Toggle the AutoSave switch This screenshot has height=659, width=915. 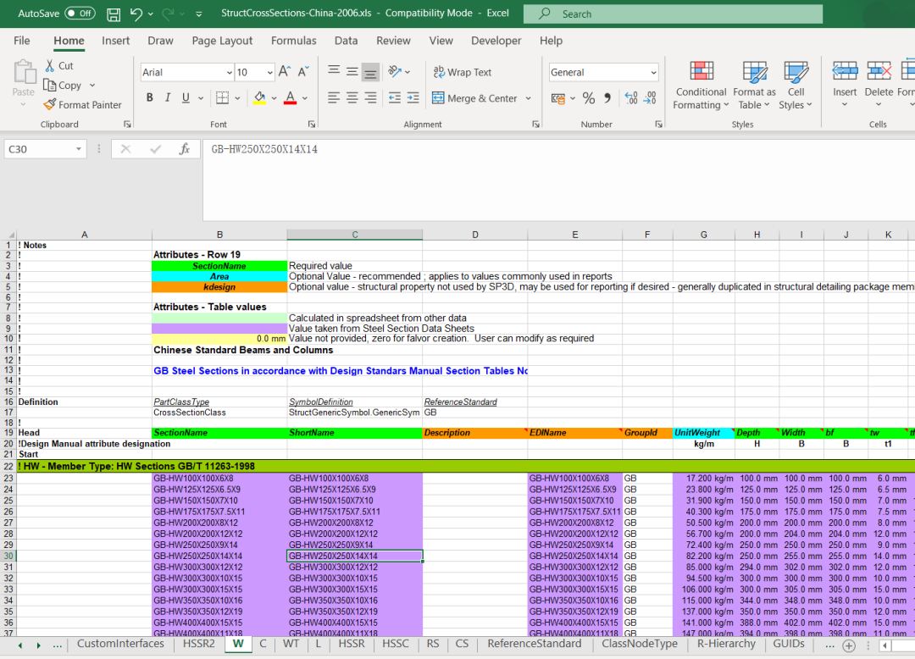coord(80,14)
